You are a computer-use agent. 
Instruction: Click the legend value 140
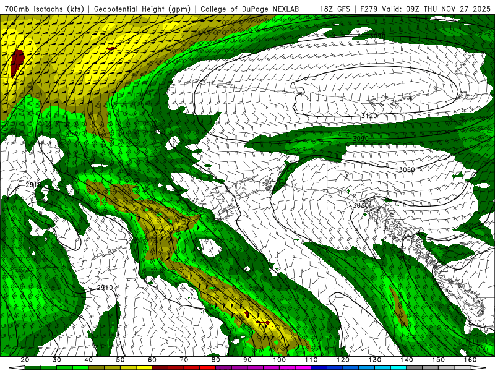407,360
